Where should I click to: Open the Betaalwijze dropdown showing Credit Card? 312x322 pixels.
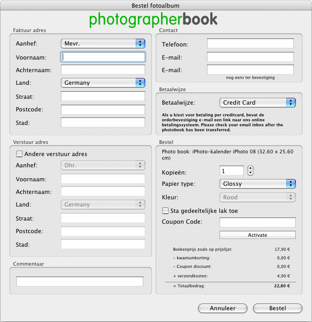[257, 102]
